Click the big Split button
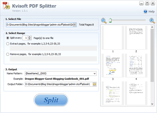This screenshot has height=113, width=157. [x=51, y=100]
